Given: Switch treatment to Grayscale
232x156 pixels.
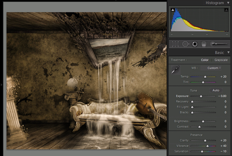Looking at the screenshot, I should click(x=221, y=60).
